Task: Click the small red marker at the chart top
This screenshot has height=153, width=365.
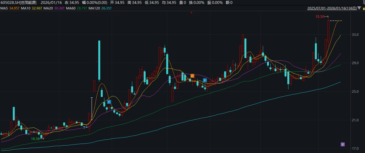Action: pyautogui.click(x=191, y=13)
